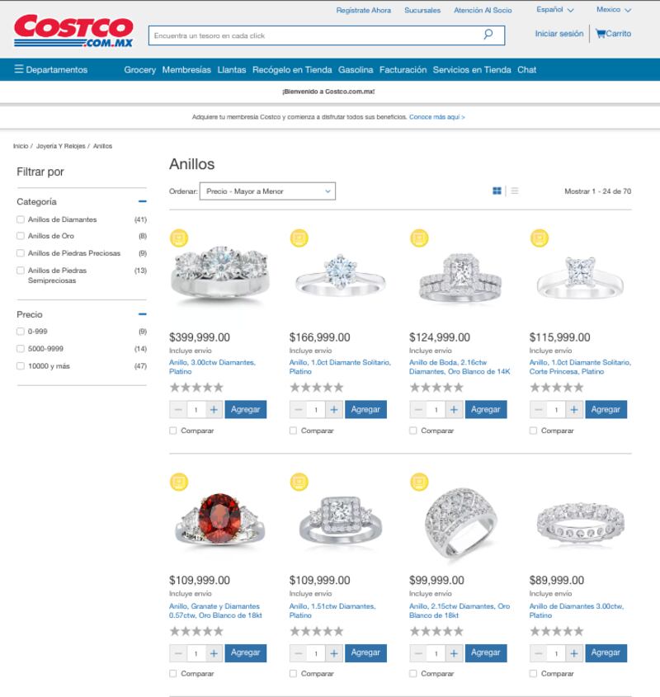The image size is (660, 697).
Task: Add the $115,999.00 ring with Agregar
Action: tap(606, 409)
